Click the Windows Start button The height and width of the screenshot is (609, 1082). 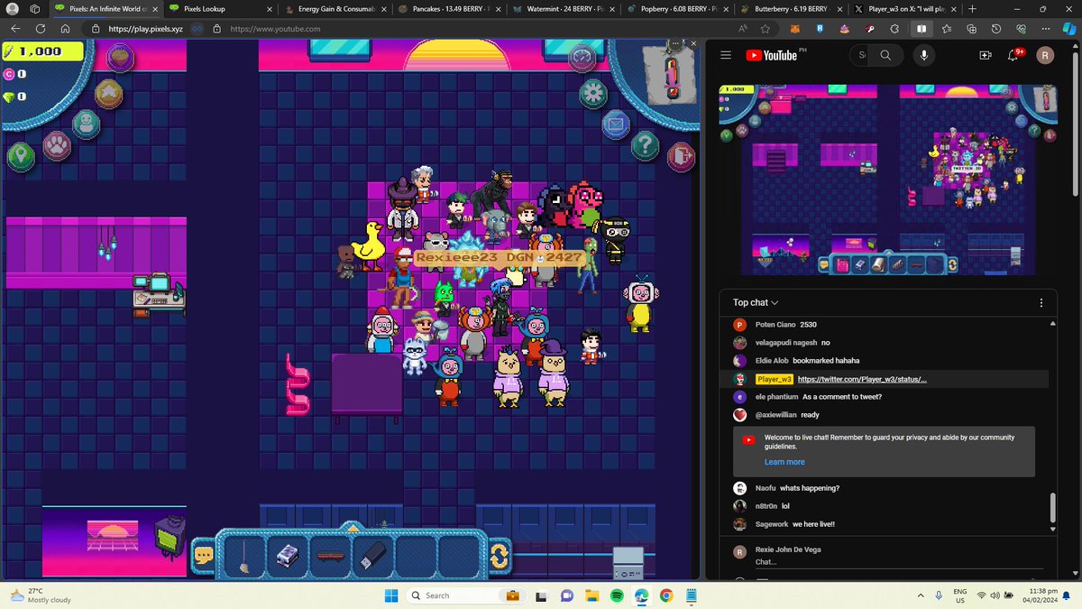[391, 595]
